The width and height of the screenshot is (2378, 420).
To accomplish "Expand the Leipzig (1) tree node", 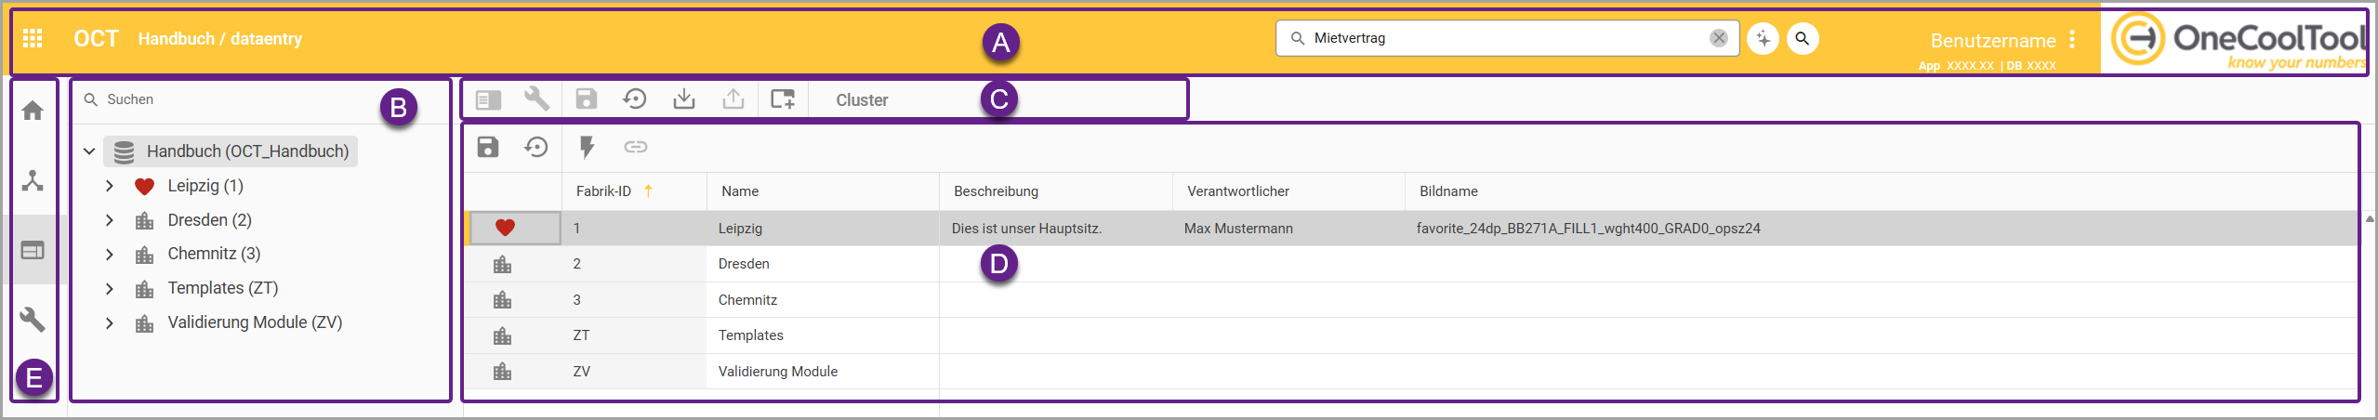I will click(110, 186).
